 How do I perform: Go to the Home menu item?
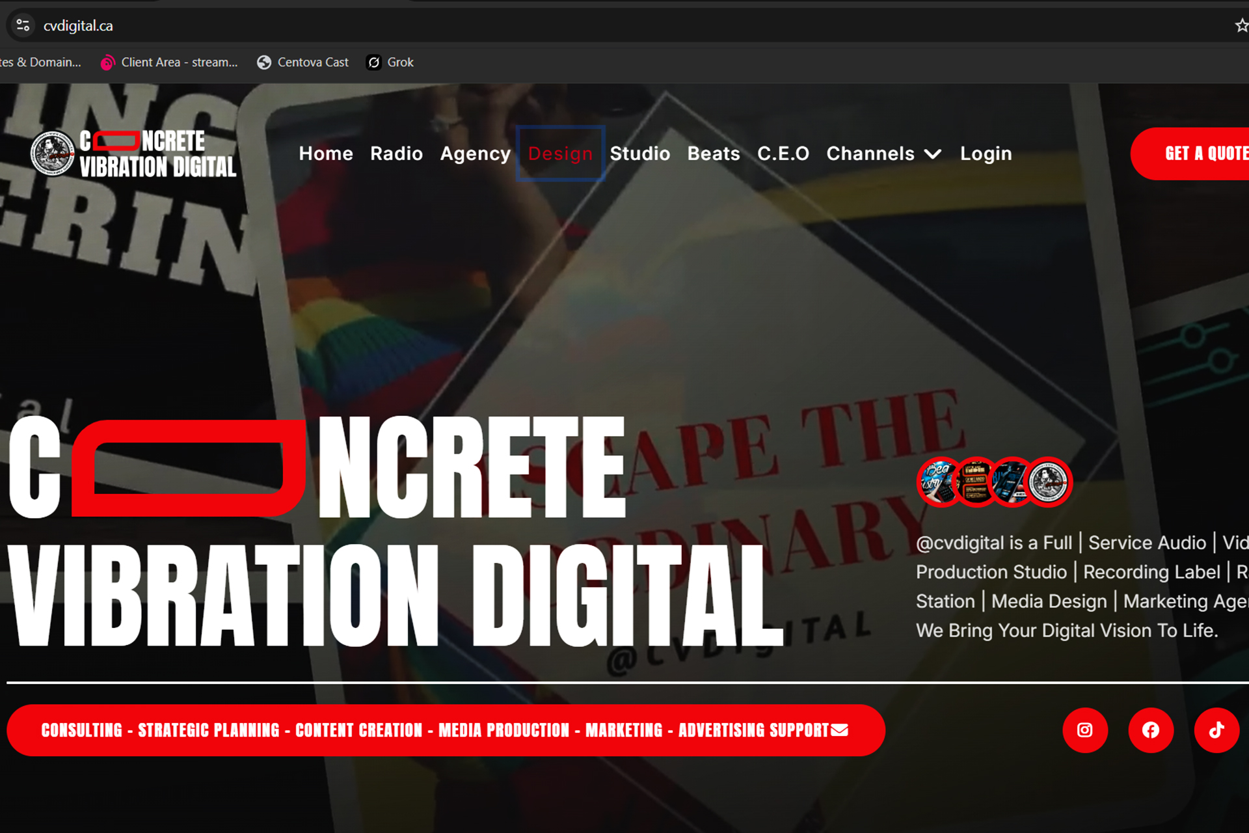pyautogui.click(x=326, y=154)
